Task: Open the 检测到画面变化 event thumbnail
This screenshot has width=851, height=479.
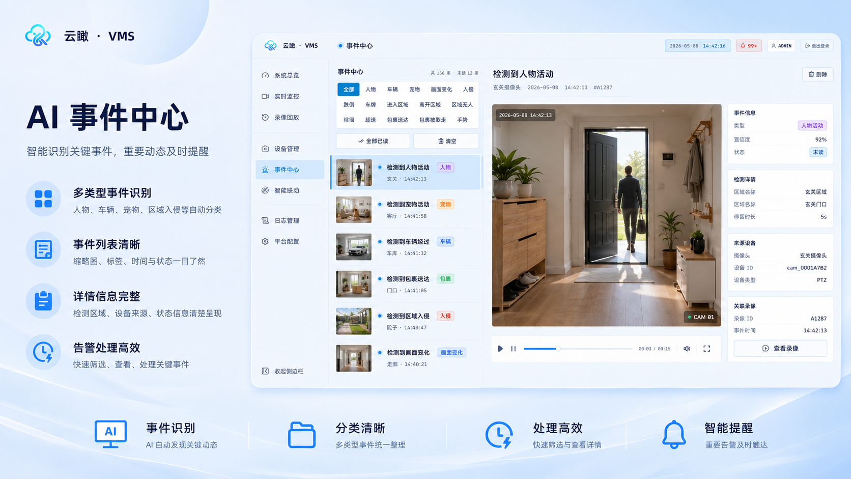Action: coord(354,358)
